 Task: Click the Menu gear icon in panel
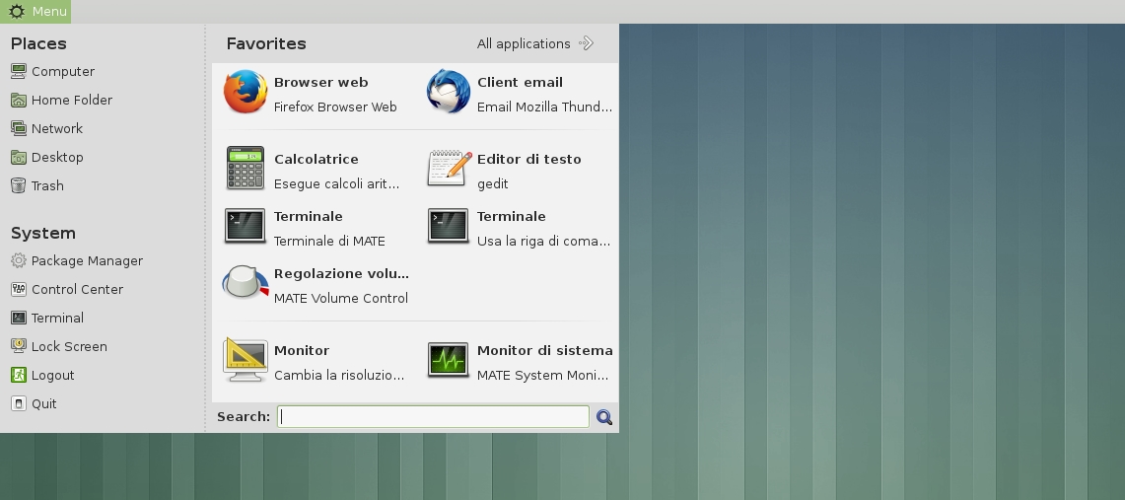pos(16,12)
